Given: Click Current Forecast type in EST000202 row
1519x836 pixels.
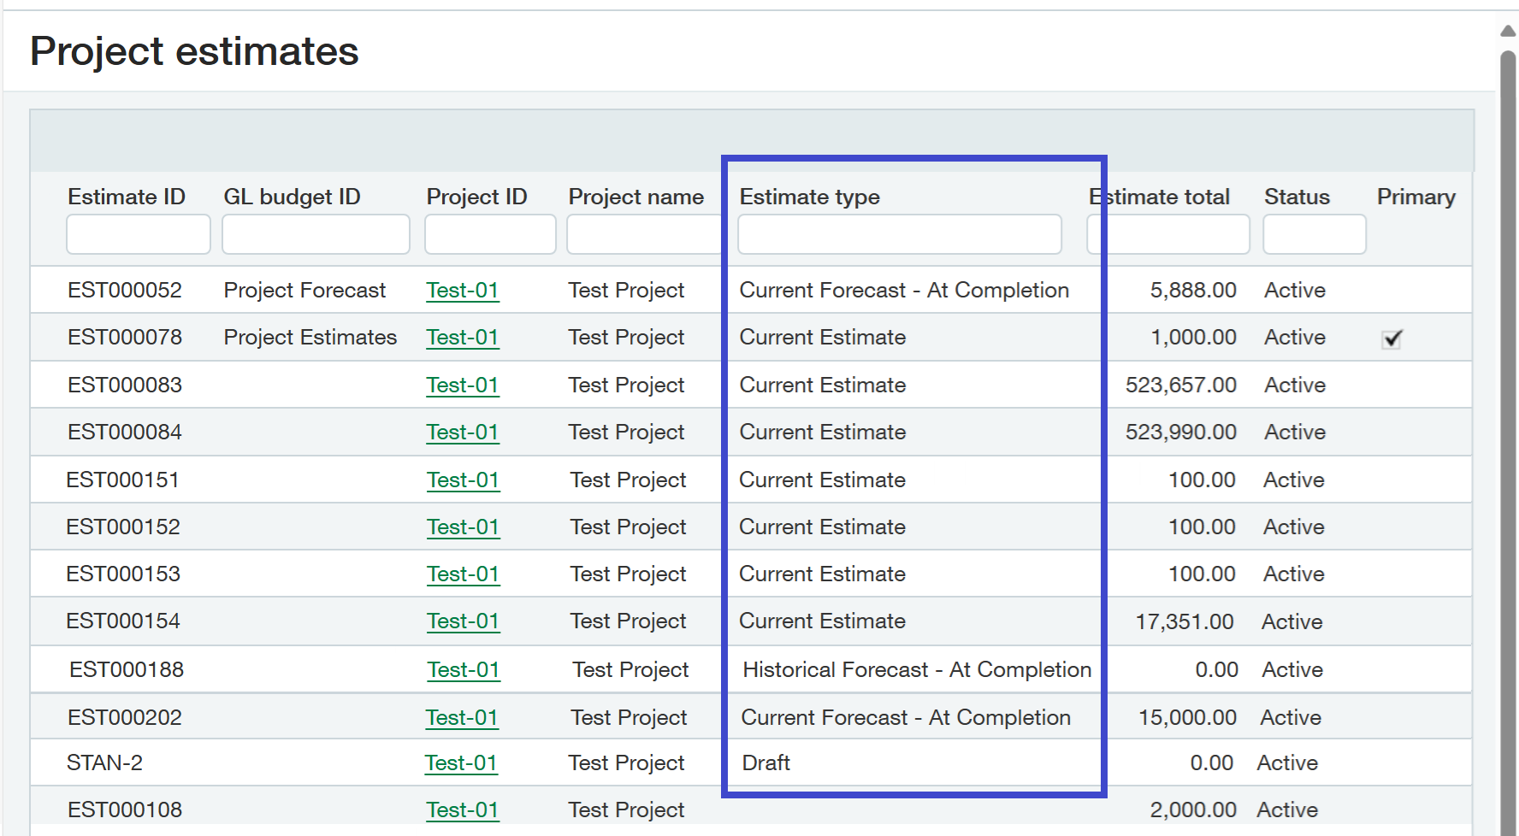Looking at the screenshot, I should pyautogui.click(x=906, y=718).
